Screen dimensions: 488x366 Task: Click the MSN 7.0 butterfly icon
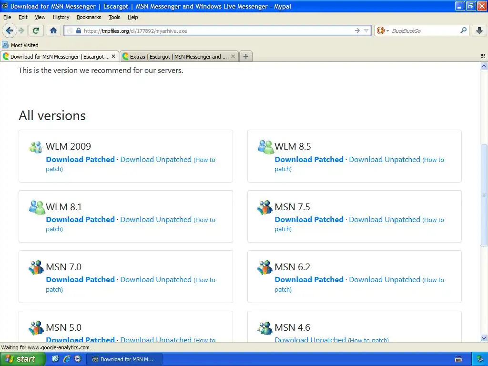pos(36,267)
